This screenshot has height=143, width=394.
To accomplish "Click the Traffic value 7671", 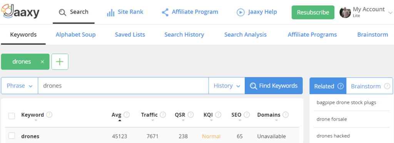I will point(153,136).
